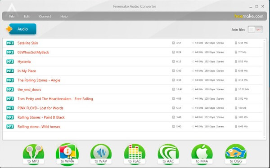Select the Hysteria track title
Image resolution: width=270 pixels, height=168 pixels.
click(24, 62)
